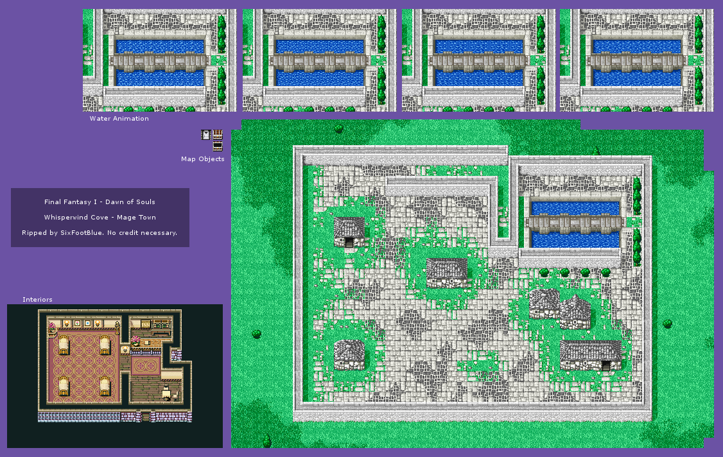Select the small ruined house in town's southwest
723x457 pixels.
[x=349, y=355]
